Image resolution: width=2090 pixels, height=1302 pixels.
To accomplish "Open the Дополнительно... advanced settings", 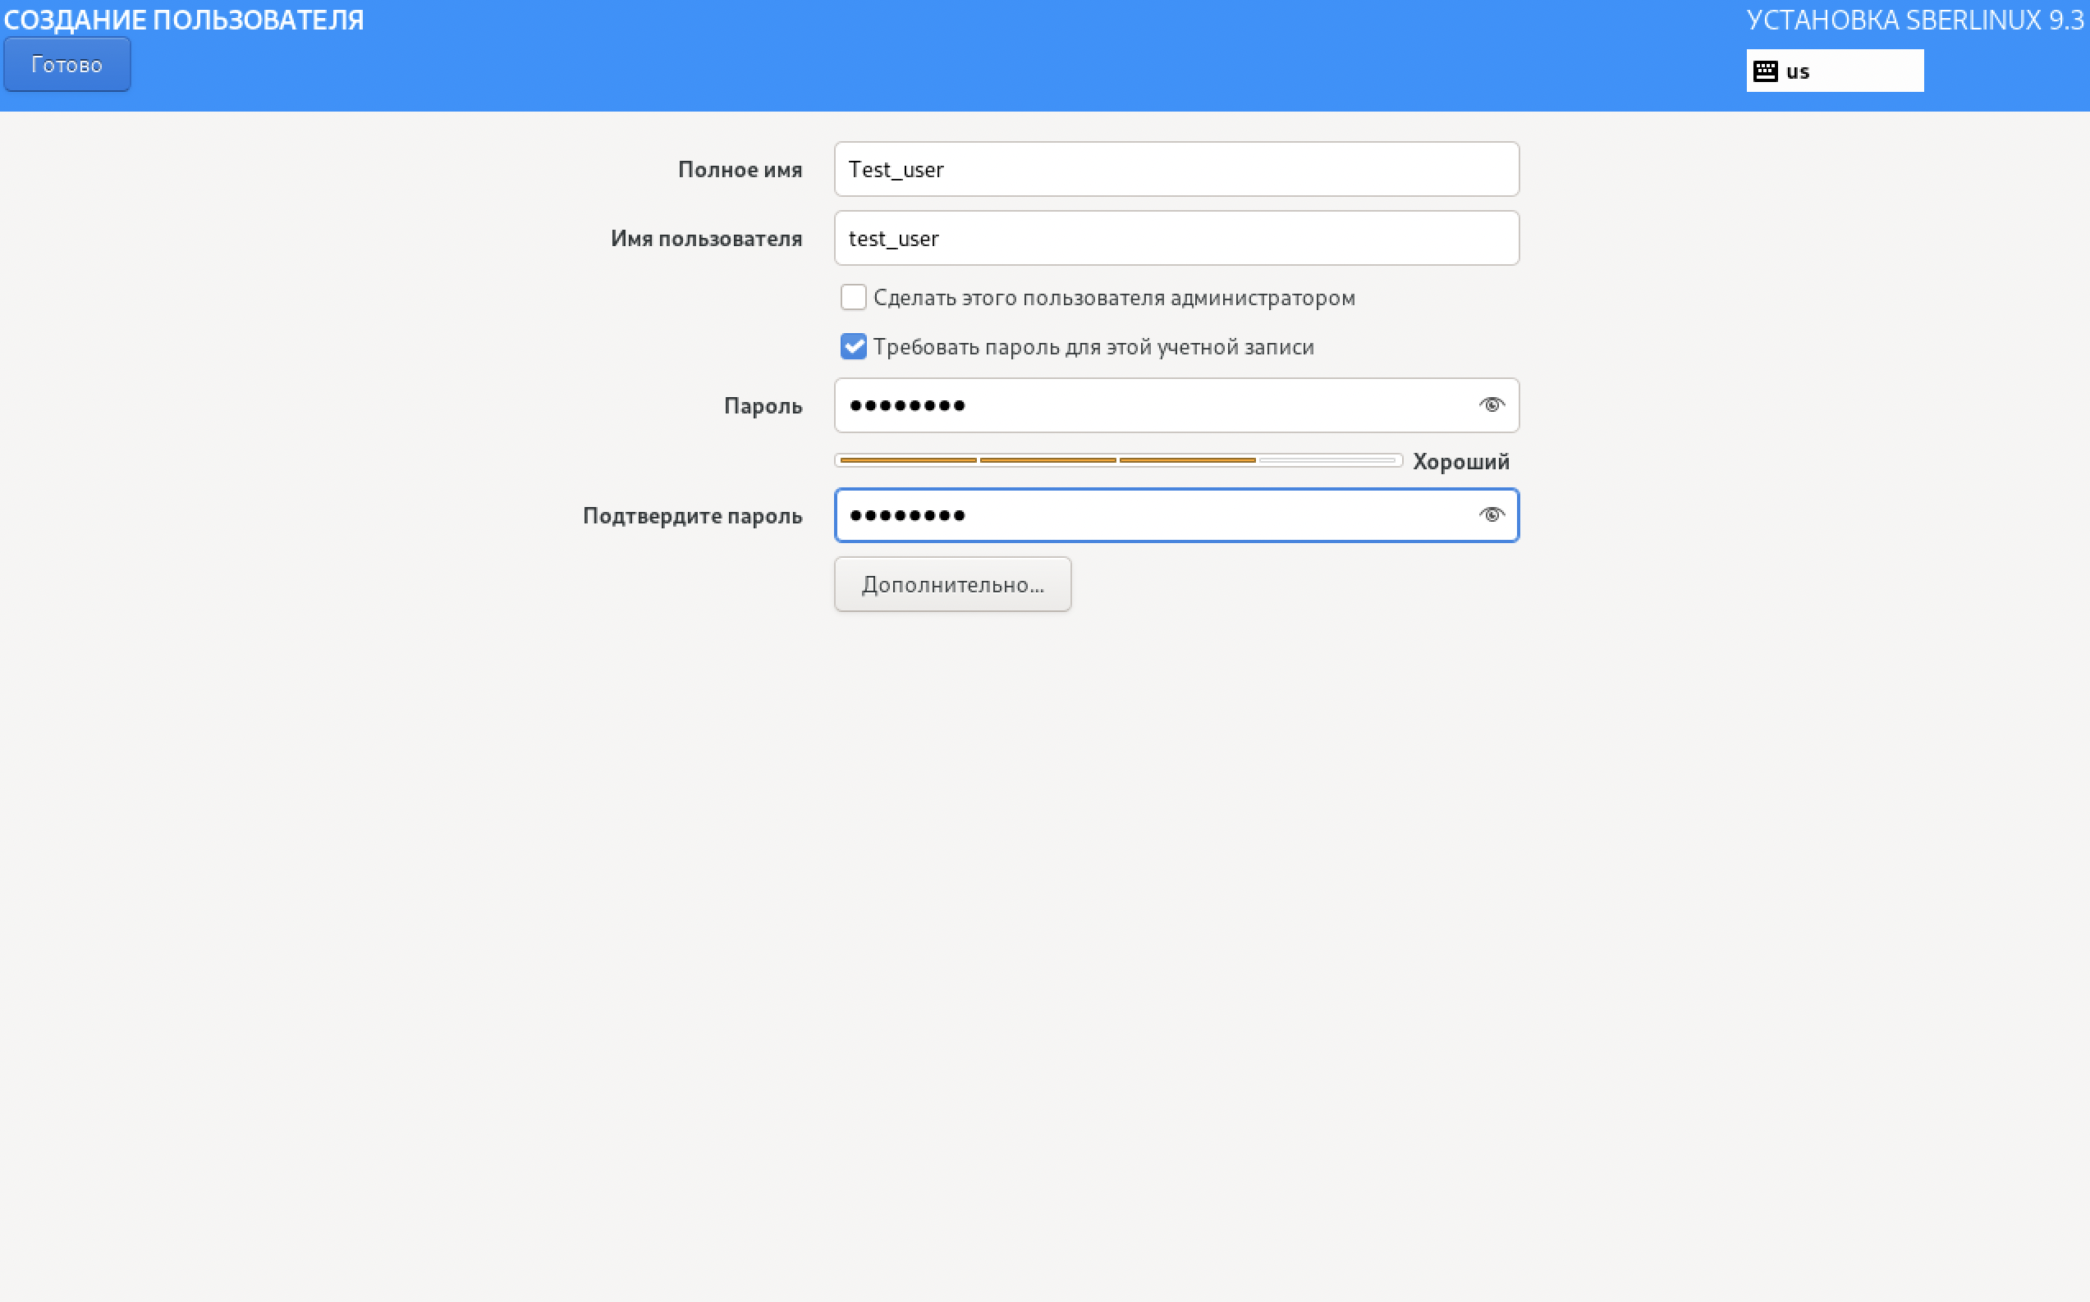I will pos(952,585).
